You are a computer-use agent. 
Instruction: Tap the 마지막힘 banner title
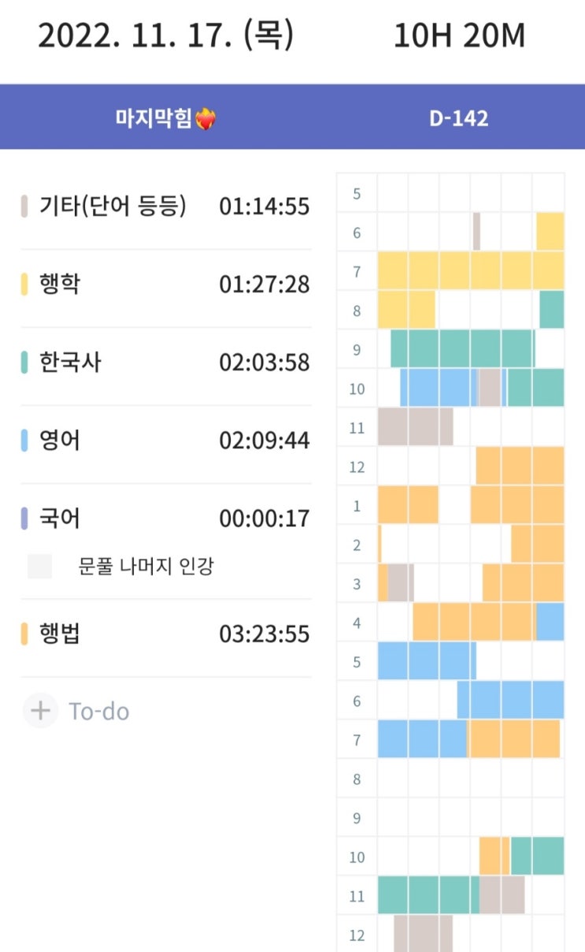tap(154, 119)
